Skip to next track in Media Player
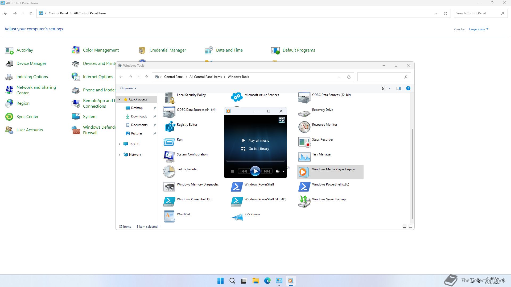Screen dimensions: 511x287 tap(267, 171)
